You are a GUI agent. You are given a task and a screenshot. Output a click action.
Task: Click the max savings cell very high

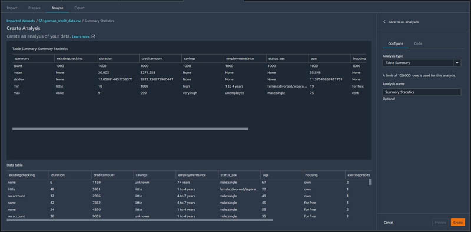click(x=190, y=93)
